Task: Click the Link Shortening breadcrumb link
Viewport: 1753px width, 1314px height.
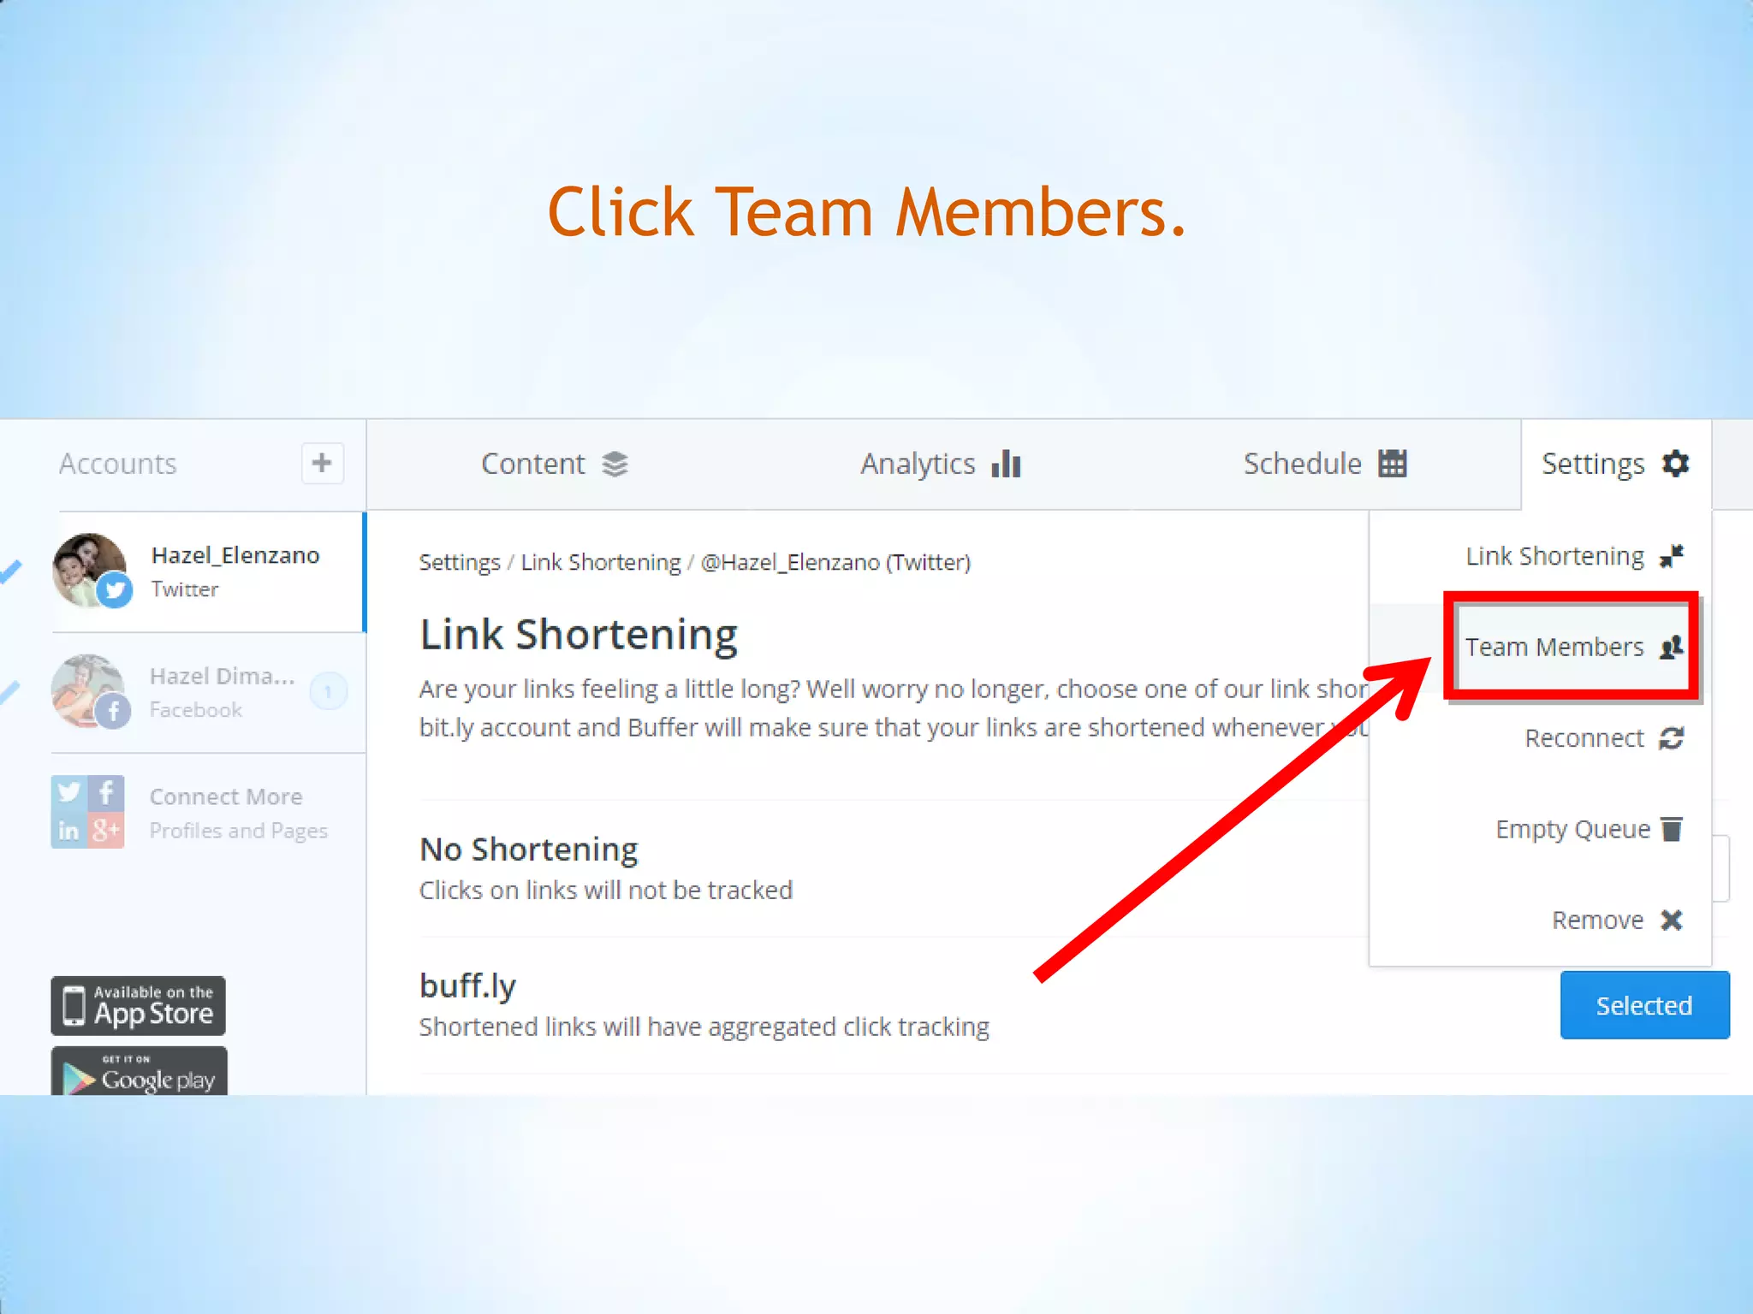Action: 601,562
